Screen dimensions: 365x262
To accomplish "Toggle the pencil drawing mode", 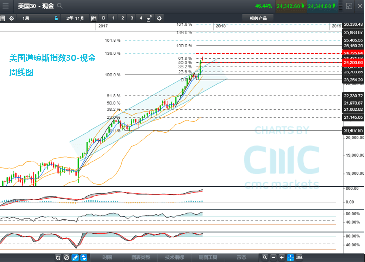I will pyautogui.click(x=75, y=258).
